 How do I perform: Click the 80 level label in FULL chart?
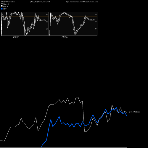[96, 15]
